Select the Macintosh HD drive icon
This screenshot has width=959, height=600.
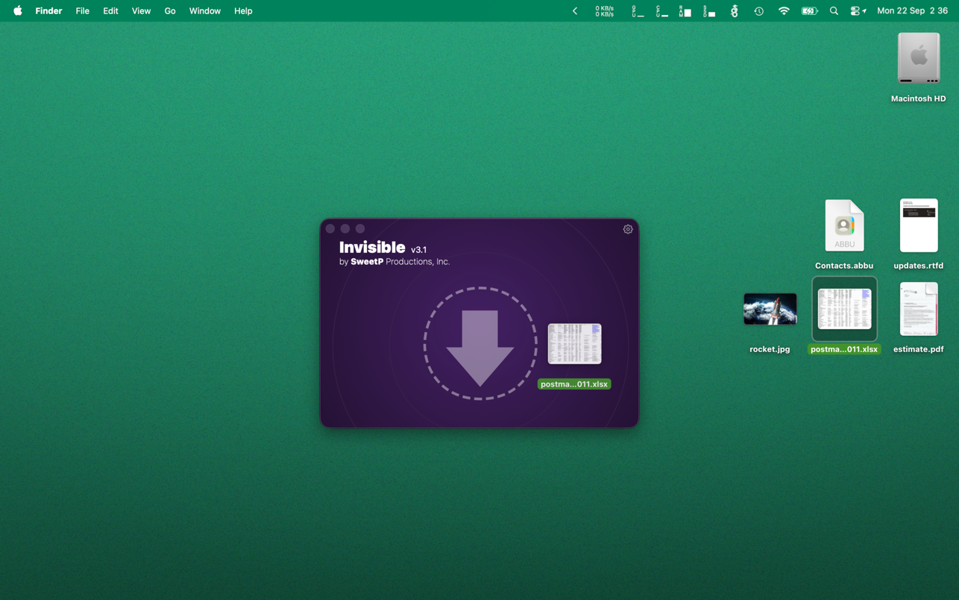[x=919, y=58]
